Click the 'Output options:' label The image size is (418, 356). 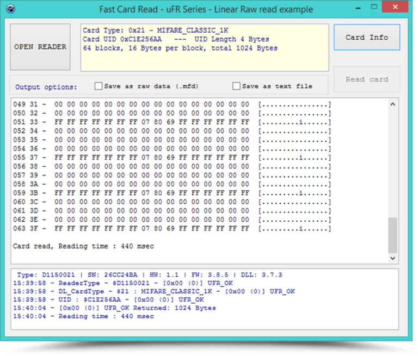(x=46, y=87)
